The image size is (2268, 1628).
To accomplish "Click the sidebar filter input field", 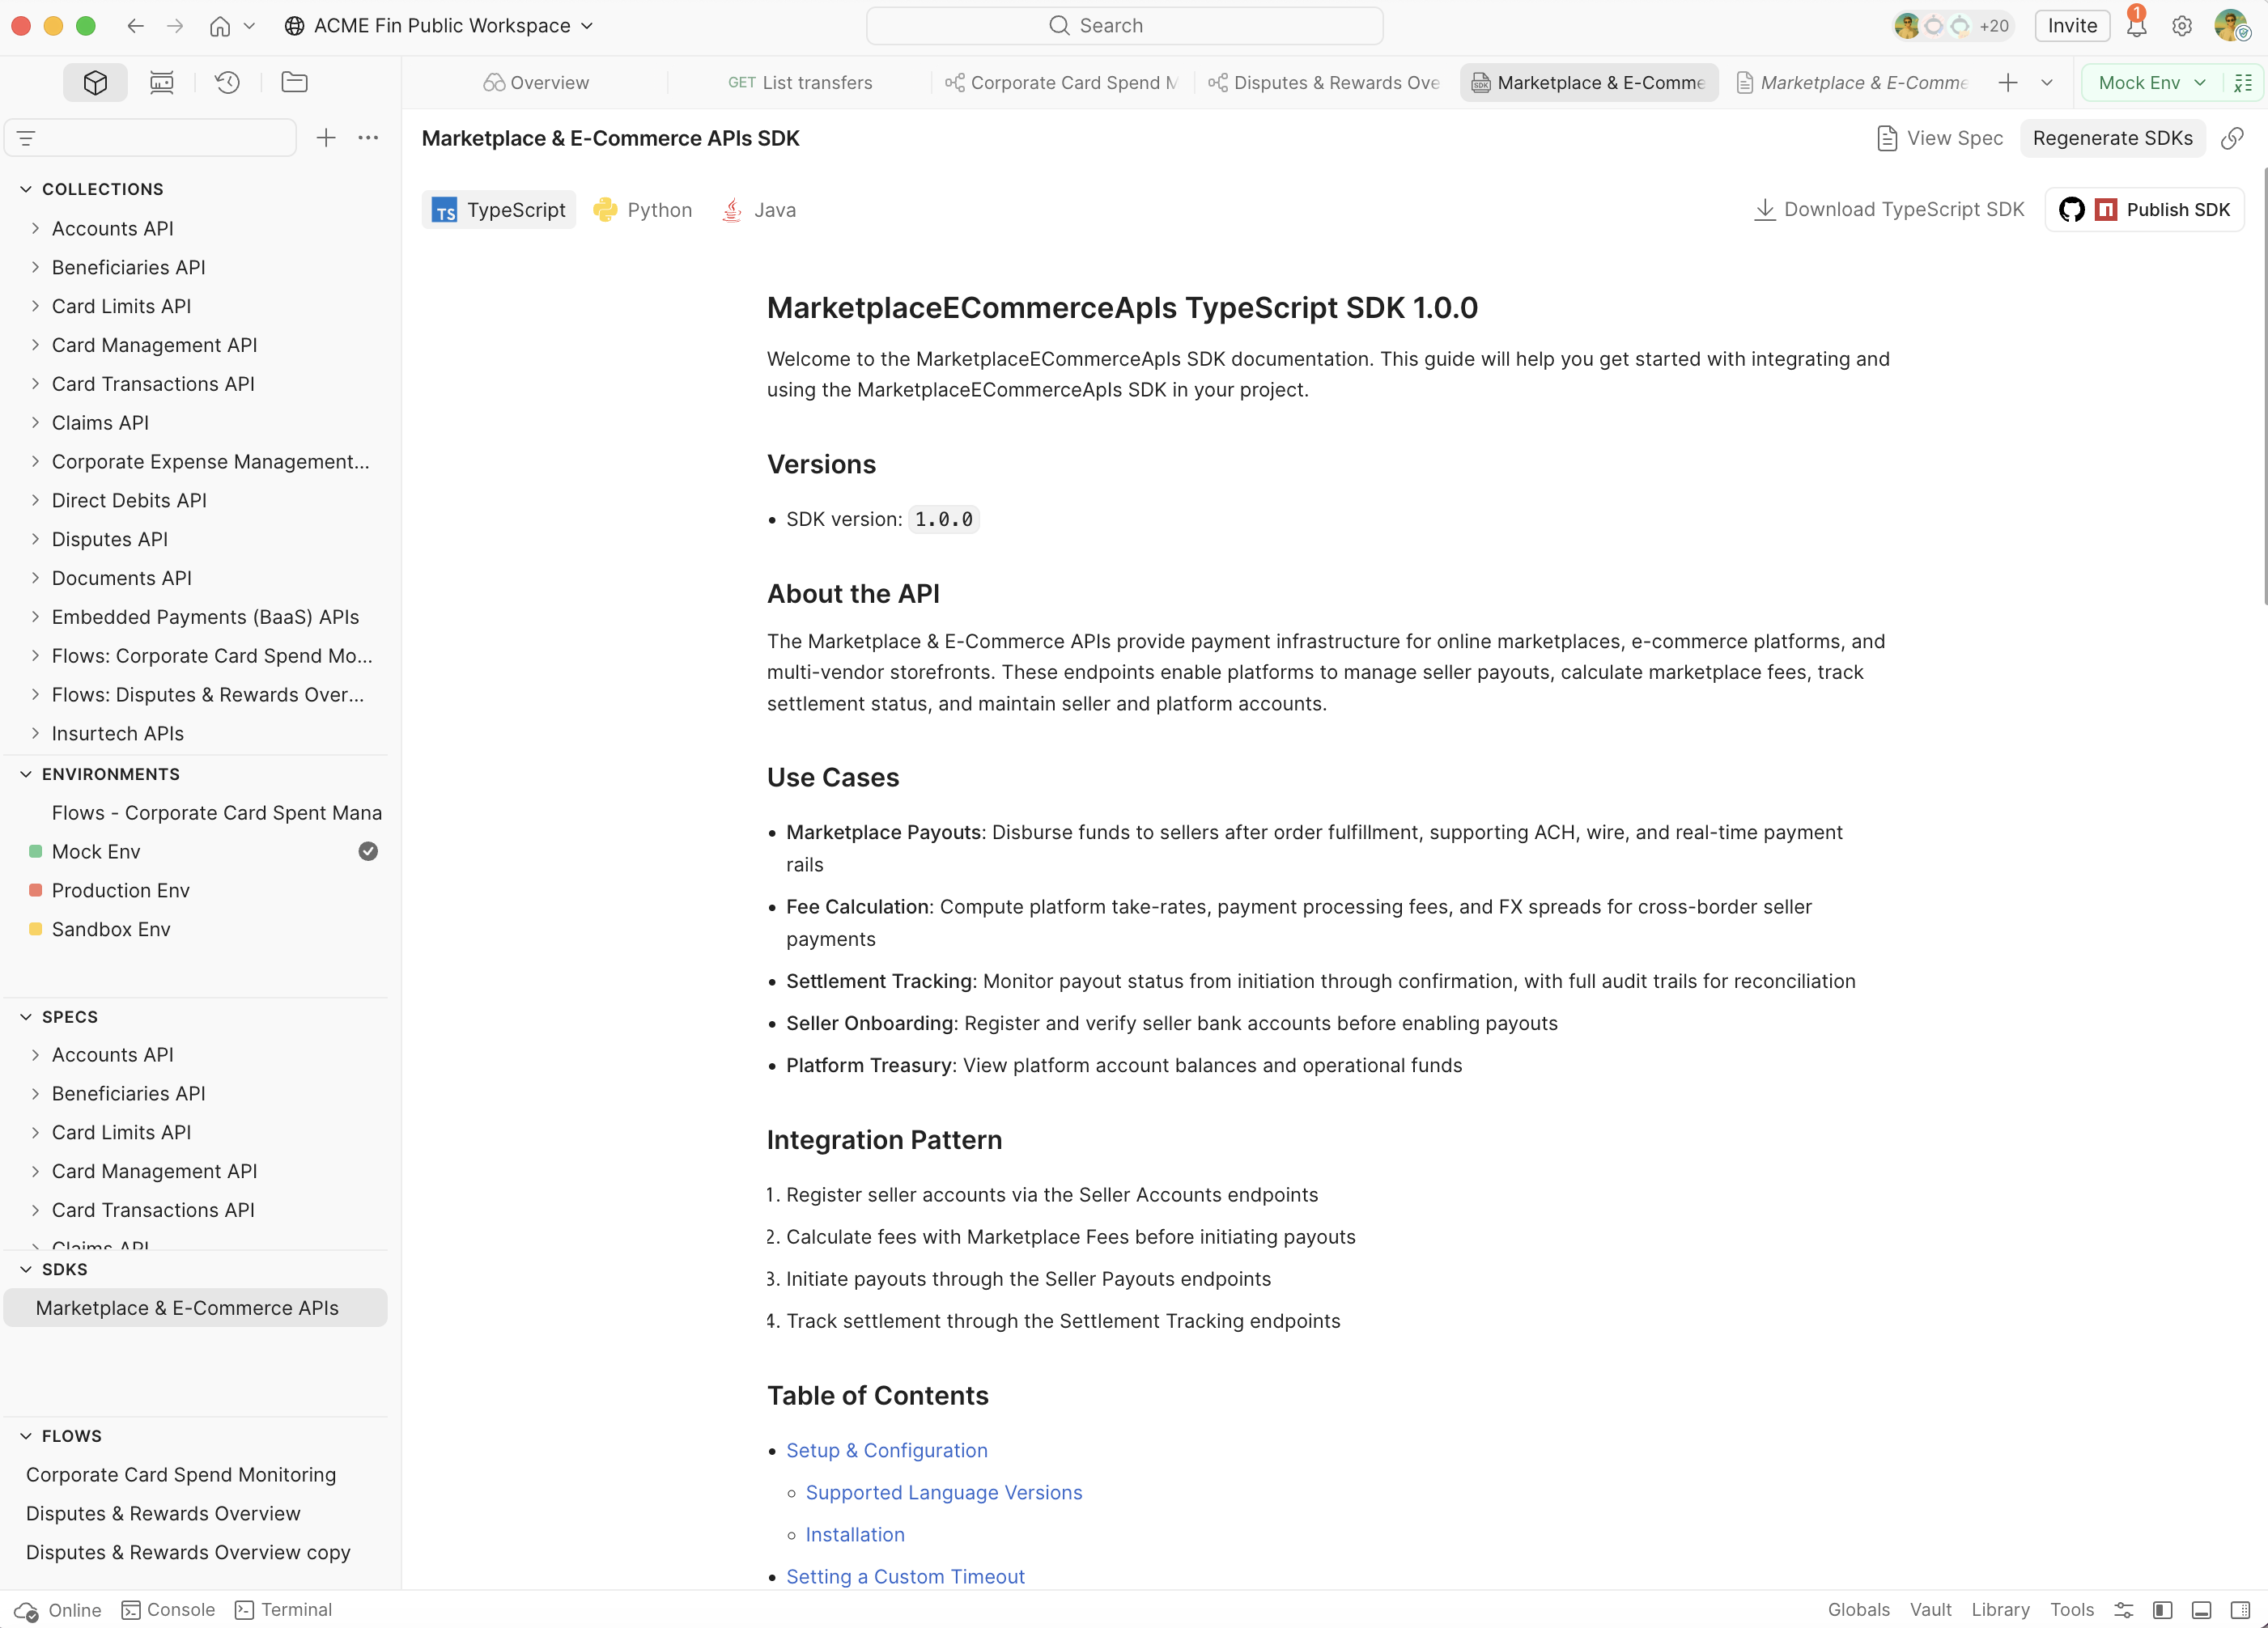I will [x=150, y=138].
